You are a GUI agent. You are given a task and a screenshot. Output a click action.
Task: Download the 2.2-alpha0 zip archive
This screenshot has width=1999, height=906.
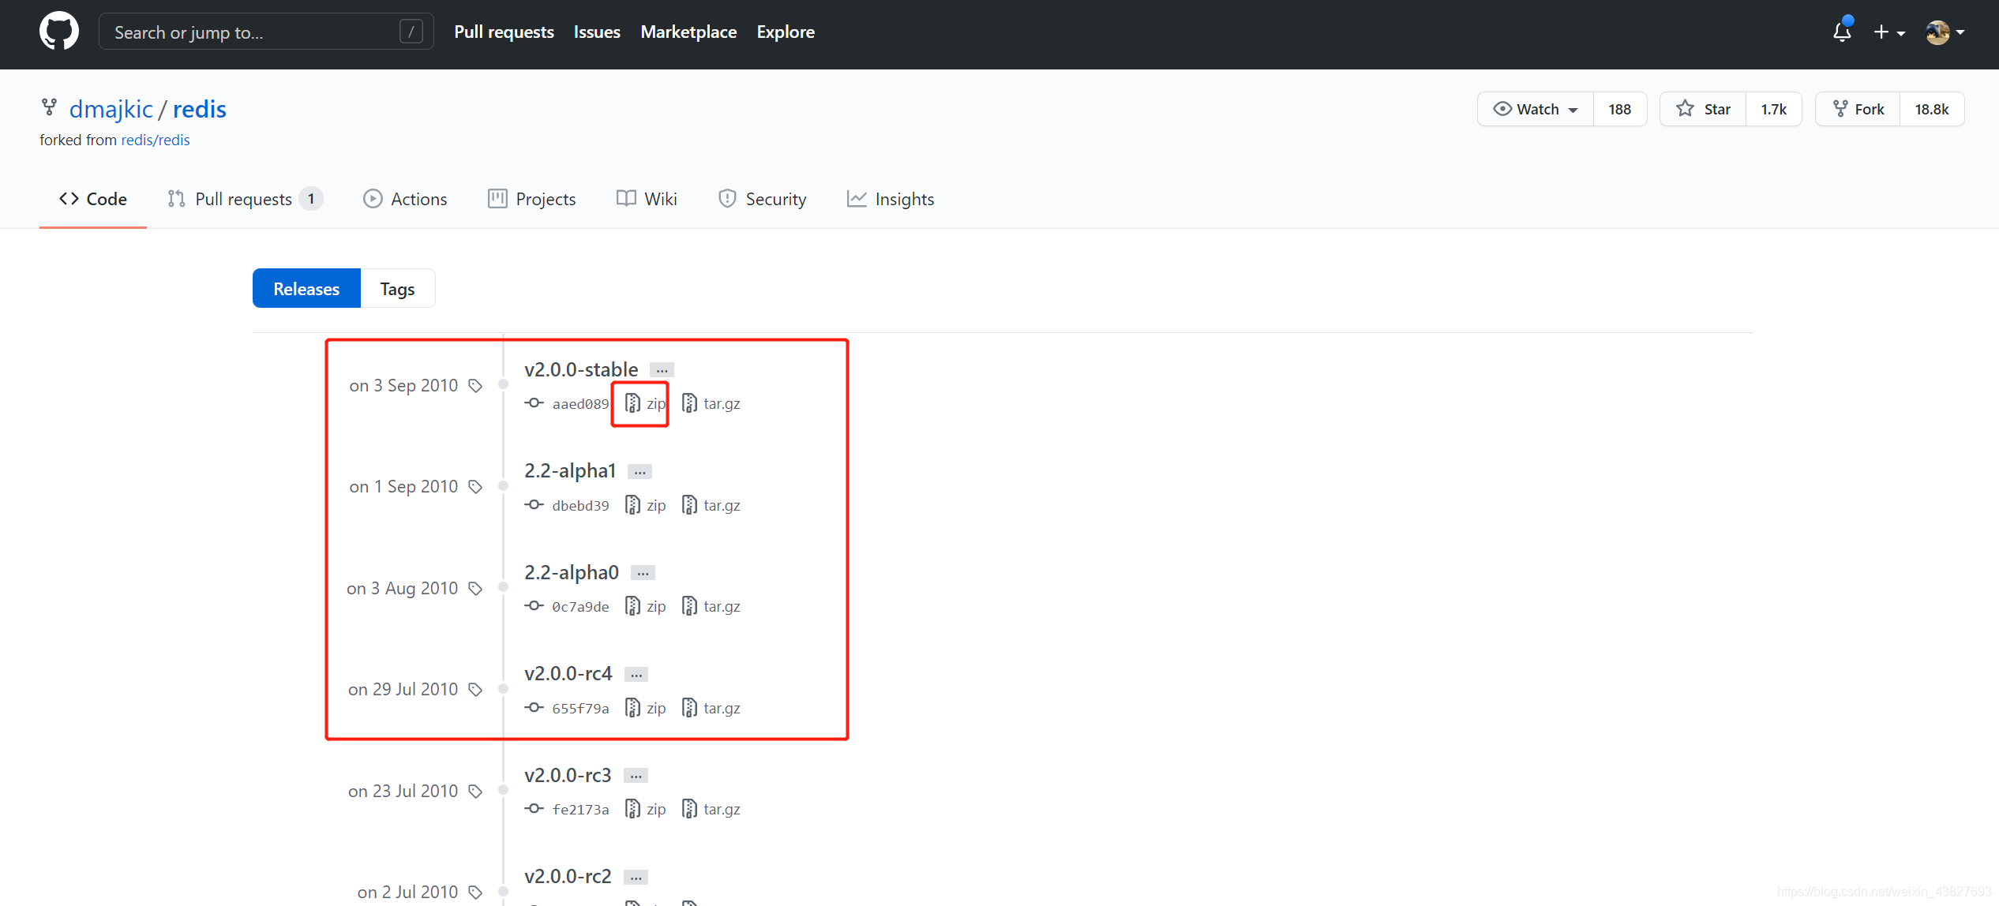(x=646, y=606)
